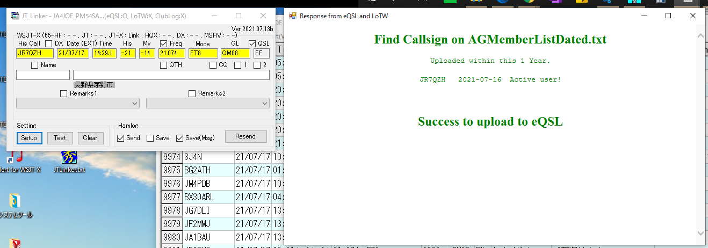The width and height of the screenshot is (708, 248).
Task: Select log row 9975 callsign BG2ATH
Action: [208, 170]
